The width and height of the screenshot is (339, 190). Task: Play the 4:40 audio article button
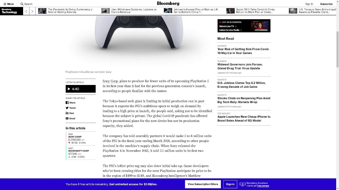click(x=81, y=89)
